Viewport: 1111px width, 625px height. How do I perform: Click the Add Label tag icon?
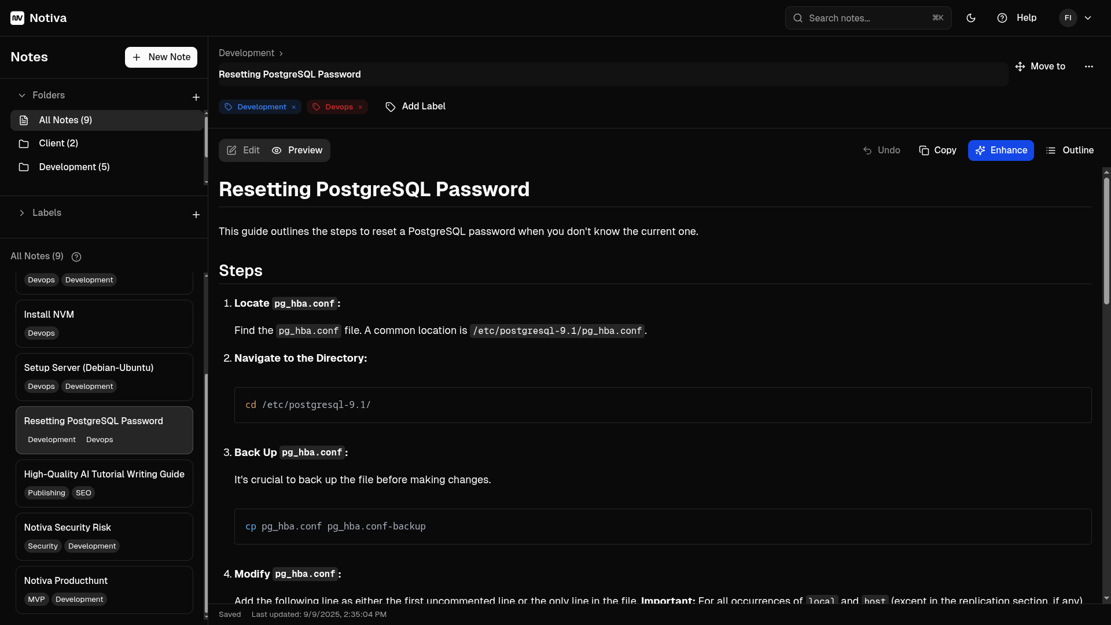click(x=391, y=107)
